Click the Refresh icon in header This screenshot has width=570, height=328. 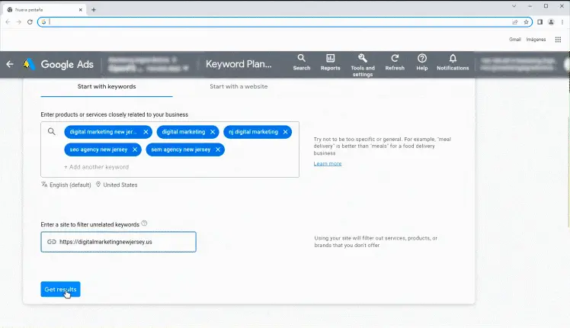(x=395, y=63)
